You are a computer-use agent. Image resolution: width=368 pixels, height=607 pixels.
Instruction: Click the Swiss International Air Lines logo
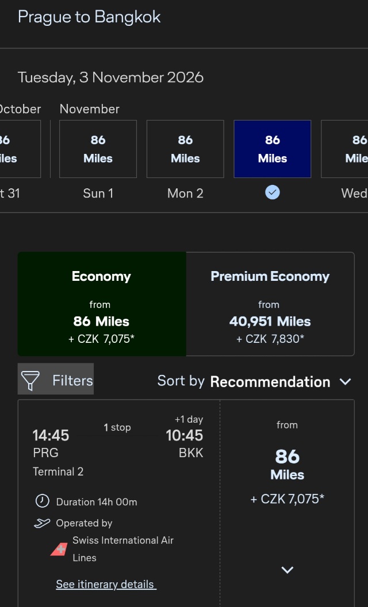[59, 549]
